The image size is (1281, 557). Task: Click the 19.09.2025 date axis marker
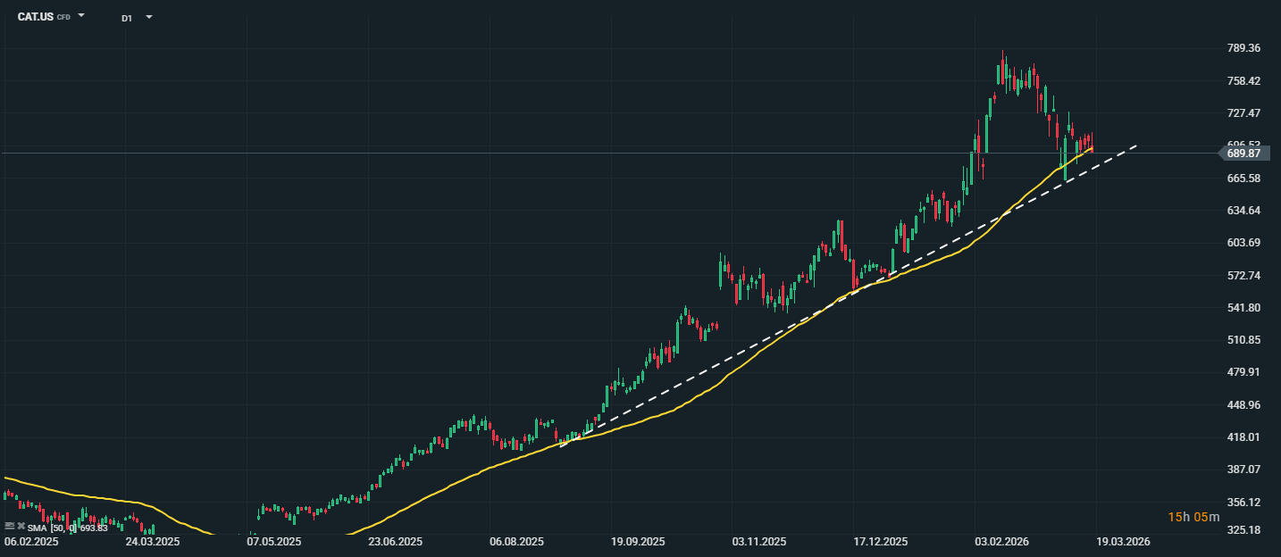pyautogui.click(x=638, y=542)
